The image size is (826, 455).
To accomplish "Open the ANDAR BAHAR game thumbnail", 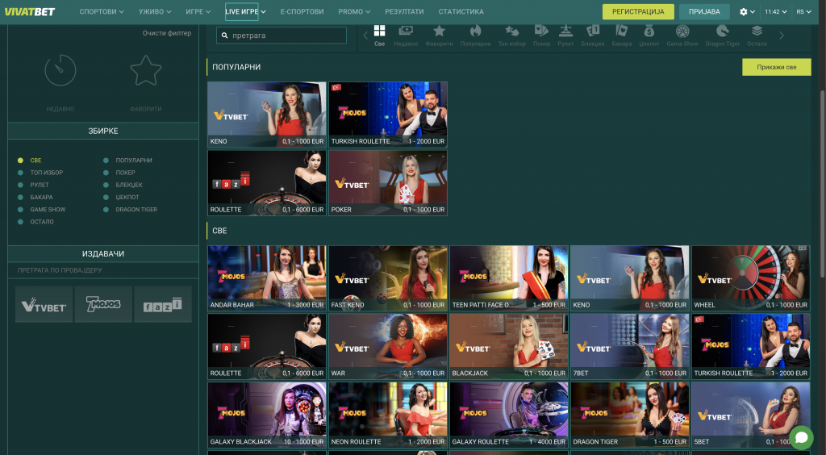I will [266, 278].
